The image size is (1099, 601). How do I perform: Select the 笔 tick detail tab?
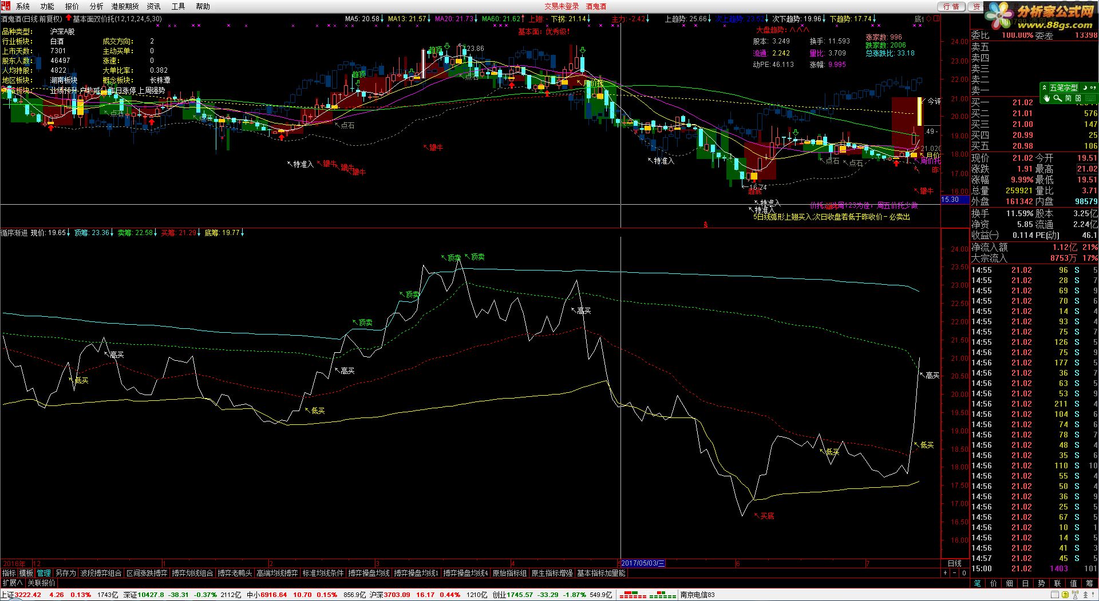pyautogui.click(x=977, y=583)
